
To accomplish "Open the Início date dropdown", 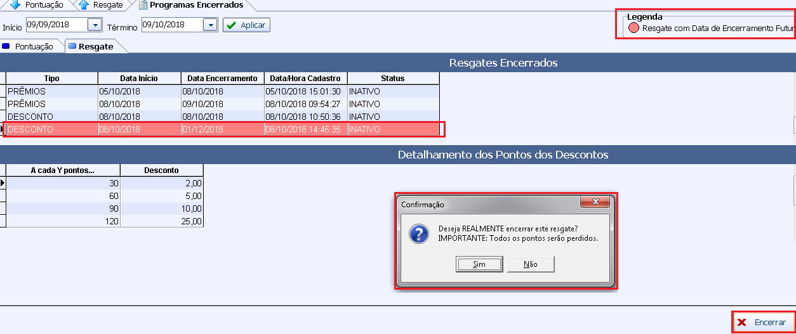I will (95, 25).
